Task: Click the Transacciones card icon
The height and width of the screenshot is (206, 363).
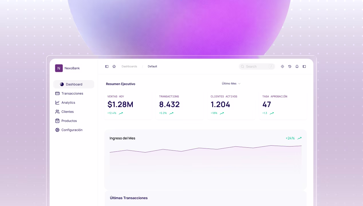Action: 57,93
